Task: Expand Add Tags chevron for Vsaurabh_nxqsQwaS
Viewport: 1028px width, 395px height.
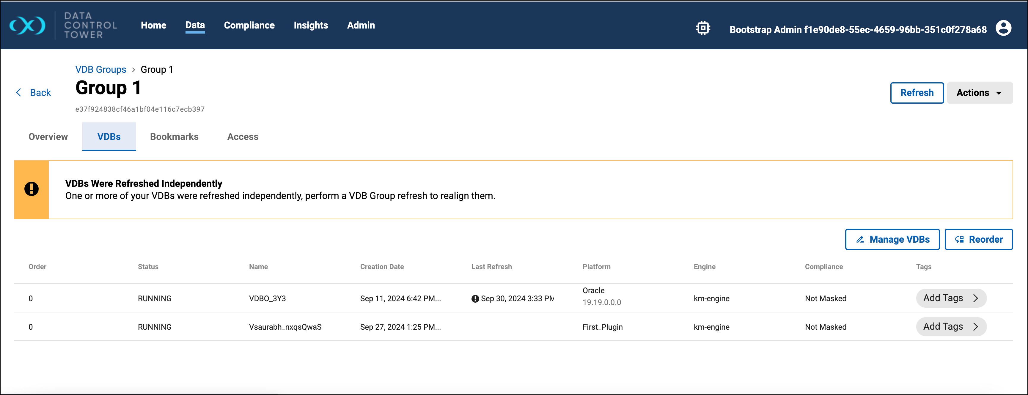Action: (x=975, y=327)
